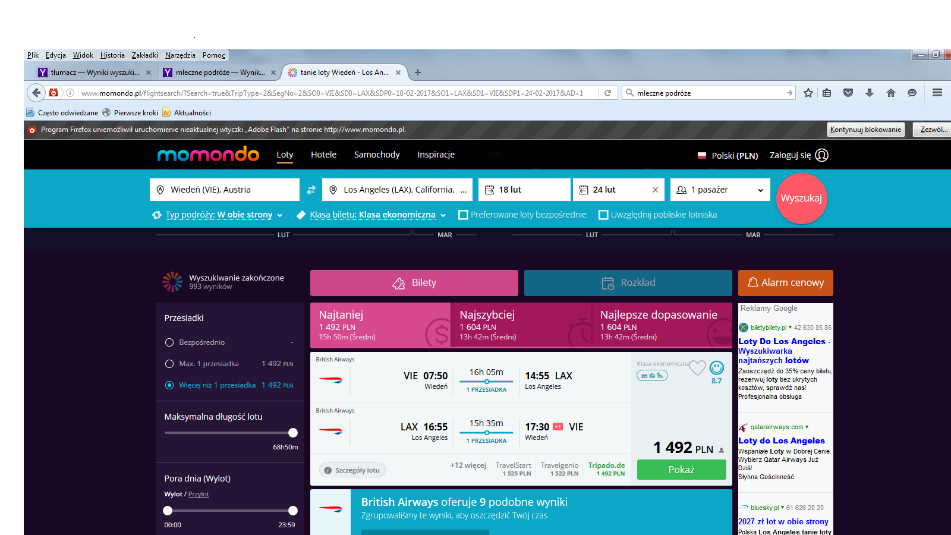Open the Samochody section

377,155
